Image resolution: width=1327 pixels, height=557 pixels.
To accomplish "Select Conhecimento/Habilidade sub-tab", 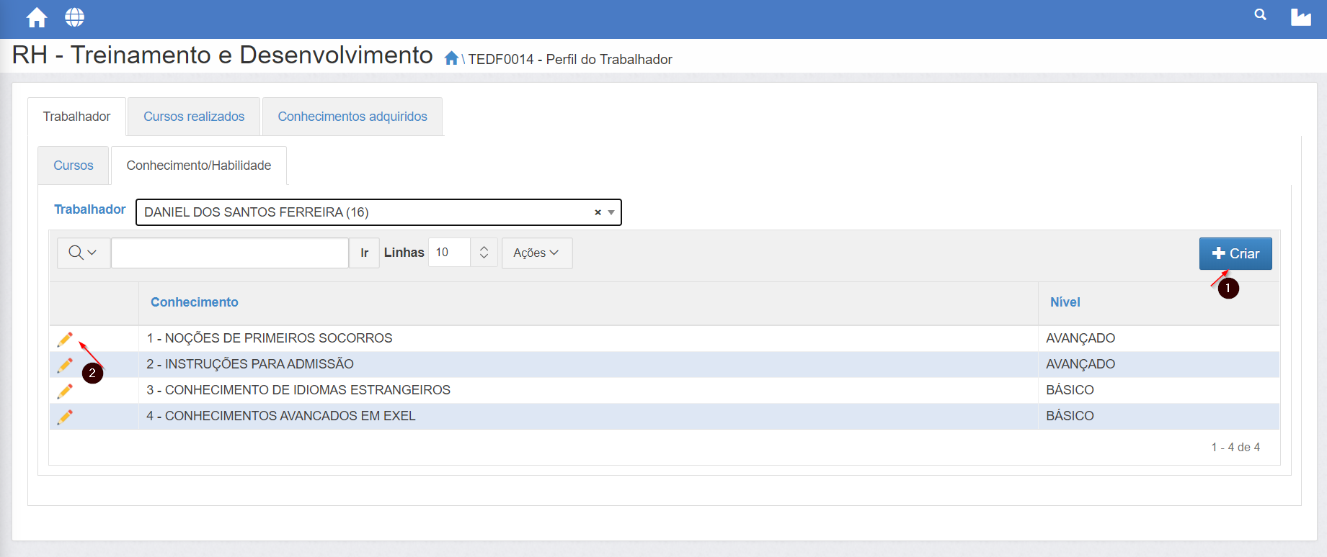I will click(x=199, y=166).
